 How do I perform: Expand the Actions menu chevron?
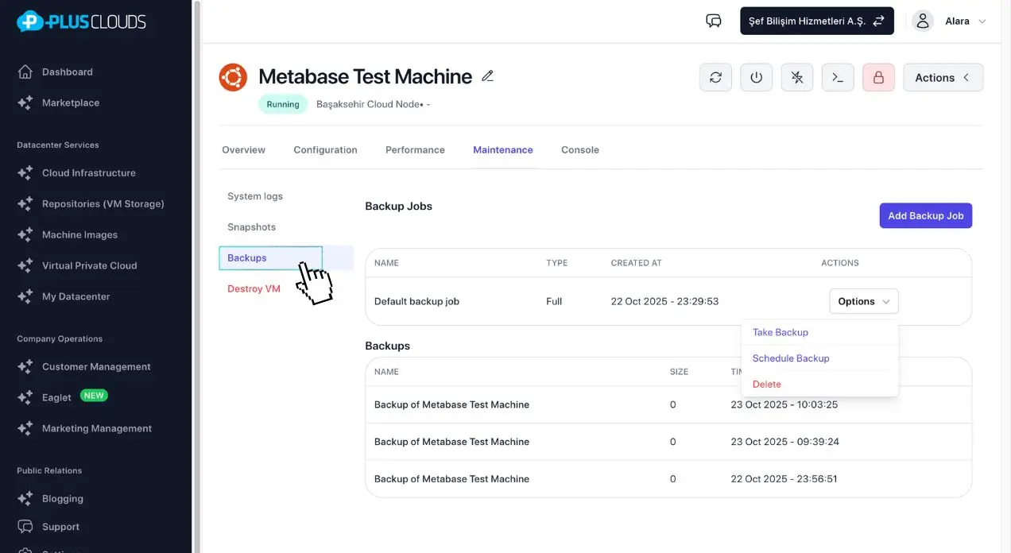coord(965,77)
